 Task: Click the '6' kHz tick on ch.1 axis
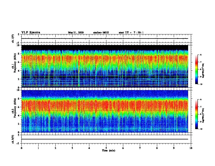coord(19,62)
